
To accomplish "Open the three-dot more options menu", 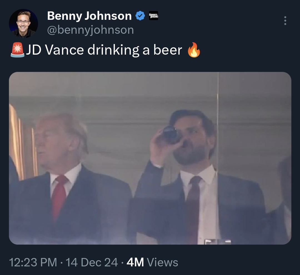I will [x=285, y=21].
